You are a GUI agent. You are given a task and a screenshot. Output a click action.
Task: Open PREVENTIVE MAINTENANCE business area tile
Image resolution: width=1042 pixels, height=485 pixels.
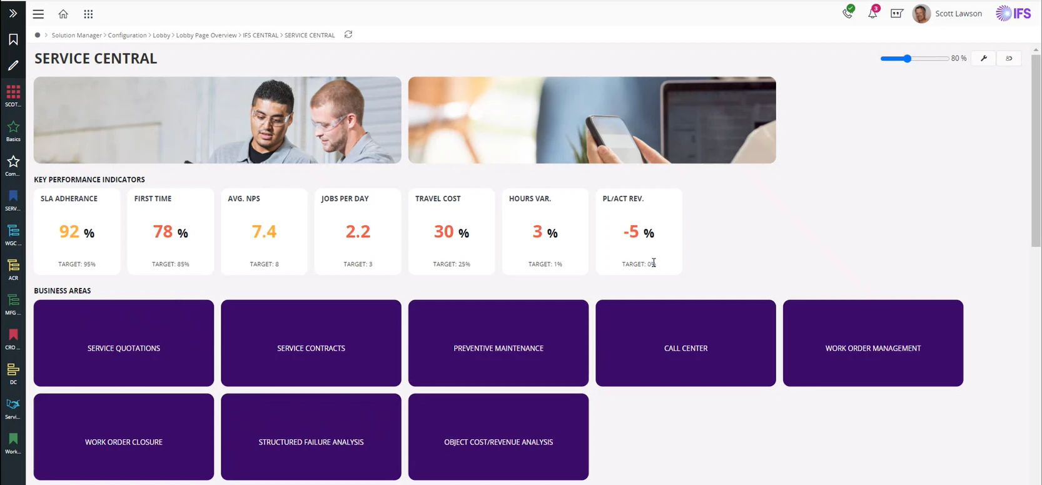[498, 343]
